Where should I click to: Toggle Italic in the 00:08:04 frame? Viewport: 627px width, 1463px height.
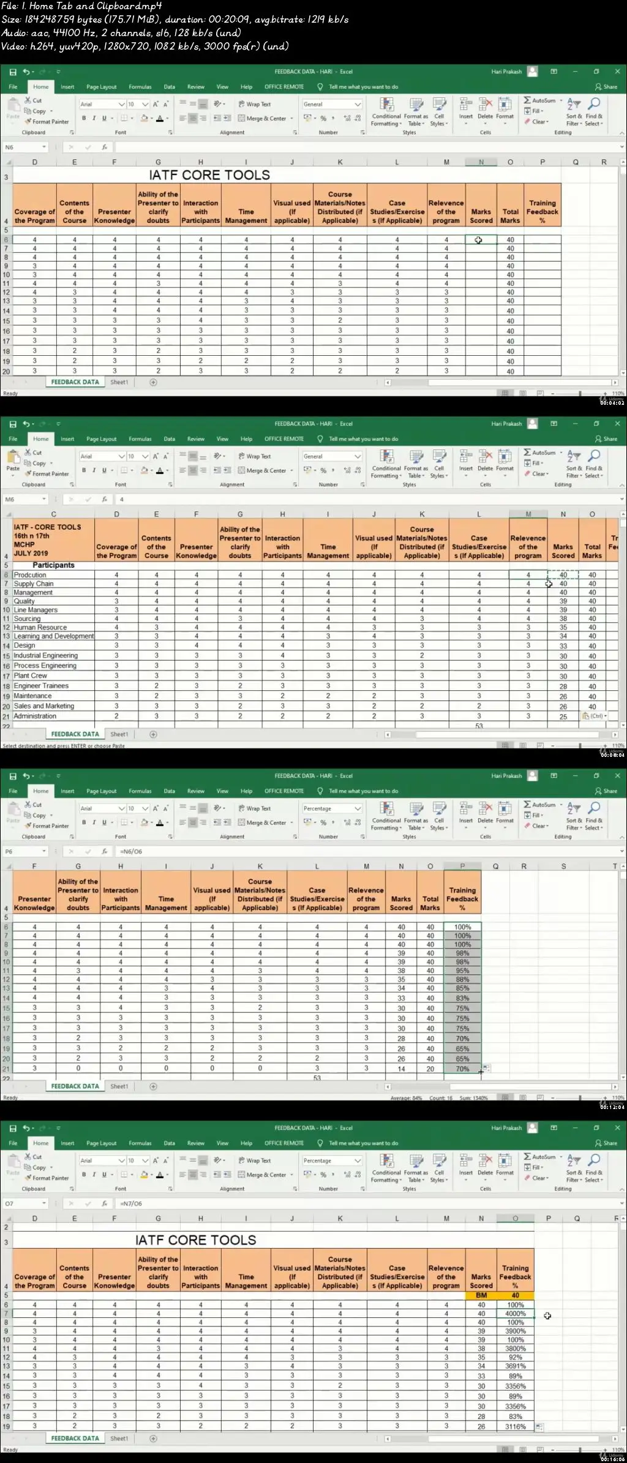94,470
